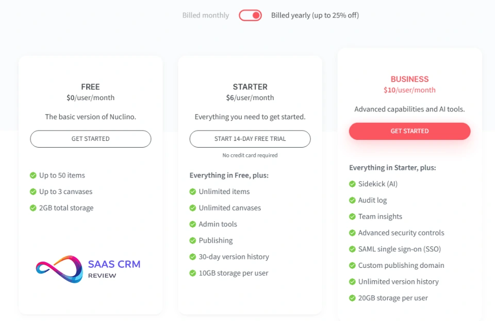Click the checkmark next to 2GB total storage
This screenshot has height=321, width=495.
pyautogui.click(x=33, y=208)
